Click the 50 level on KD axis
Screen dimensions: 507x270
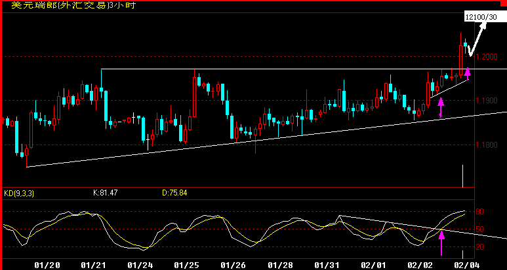481,229
